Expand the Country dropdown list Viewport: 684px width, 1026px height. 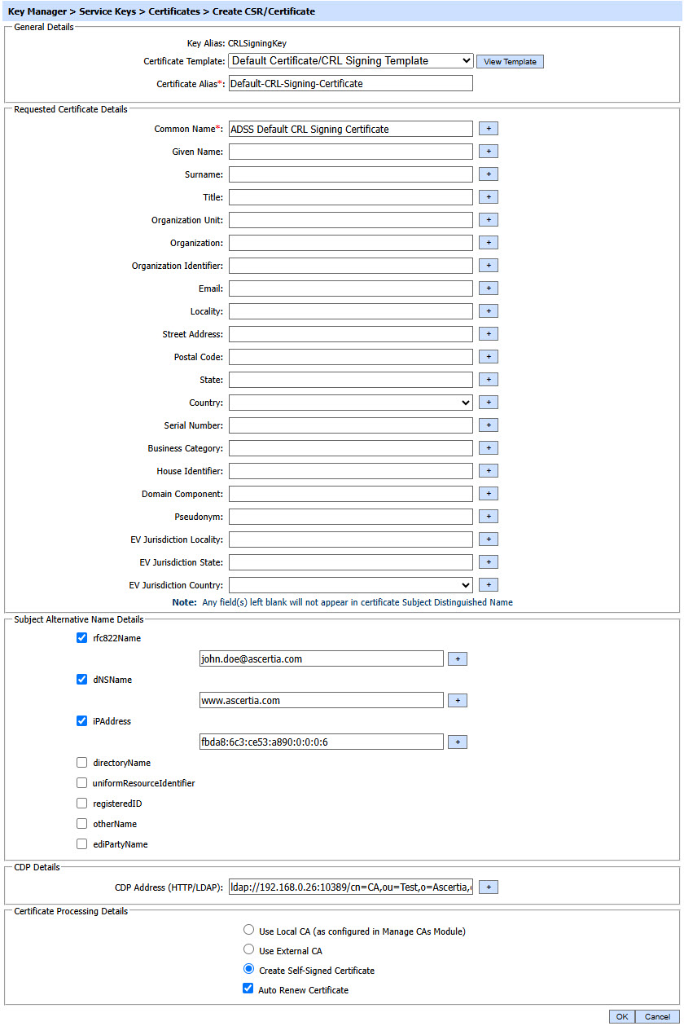pyautogui.click(x=350, y=403)
